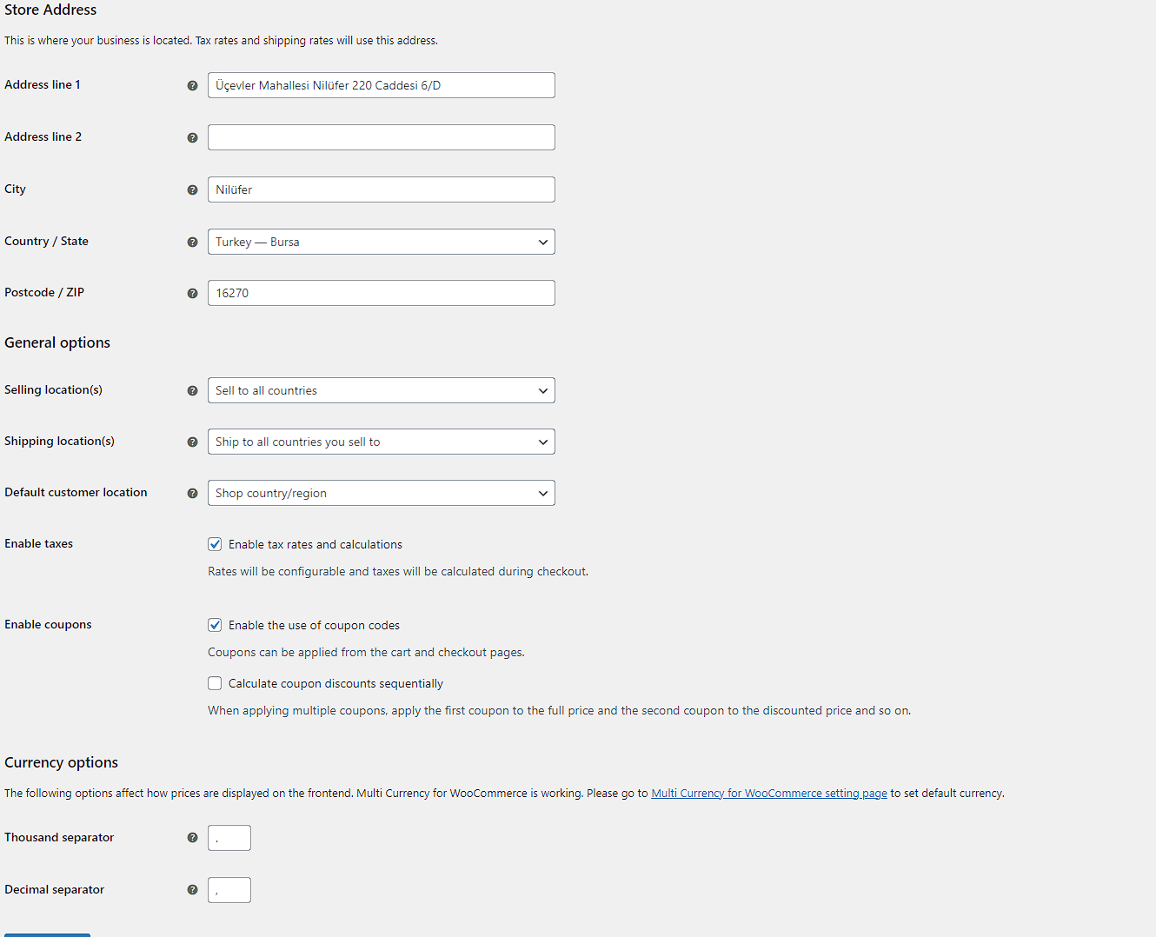Viewport: 1156px width, 937px height.
Task: Expand the Sell to all countries dropdown
Action: click(x=382, y=390)
